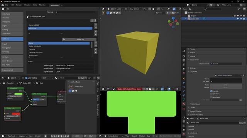
Task: Play animation in timeline
Action: [61, 136]
